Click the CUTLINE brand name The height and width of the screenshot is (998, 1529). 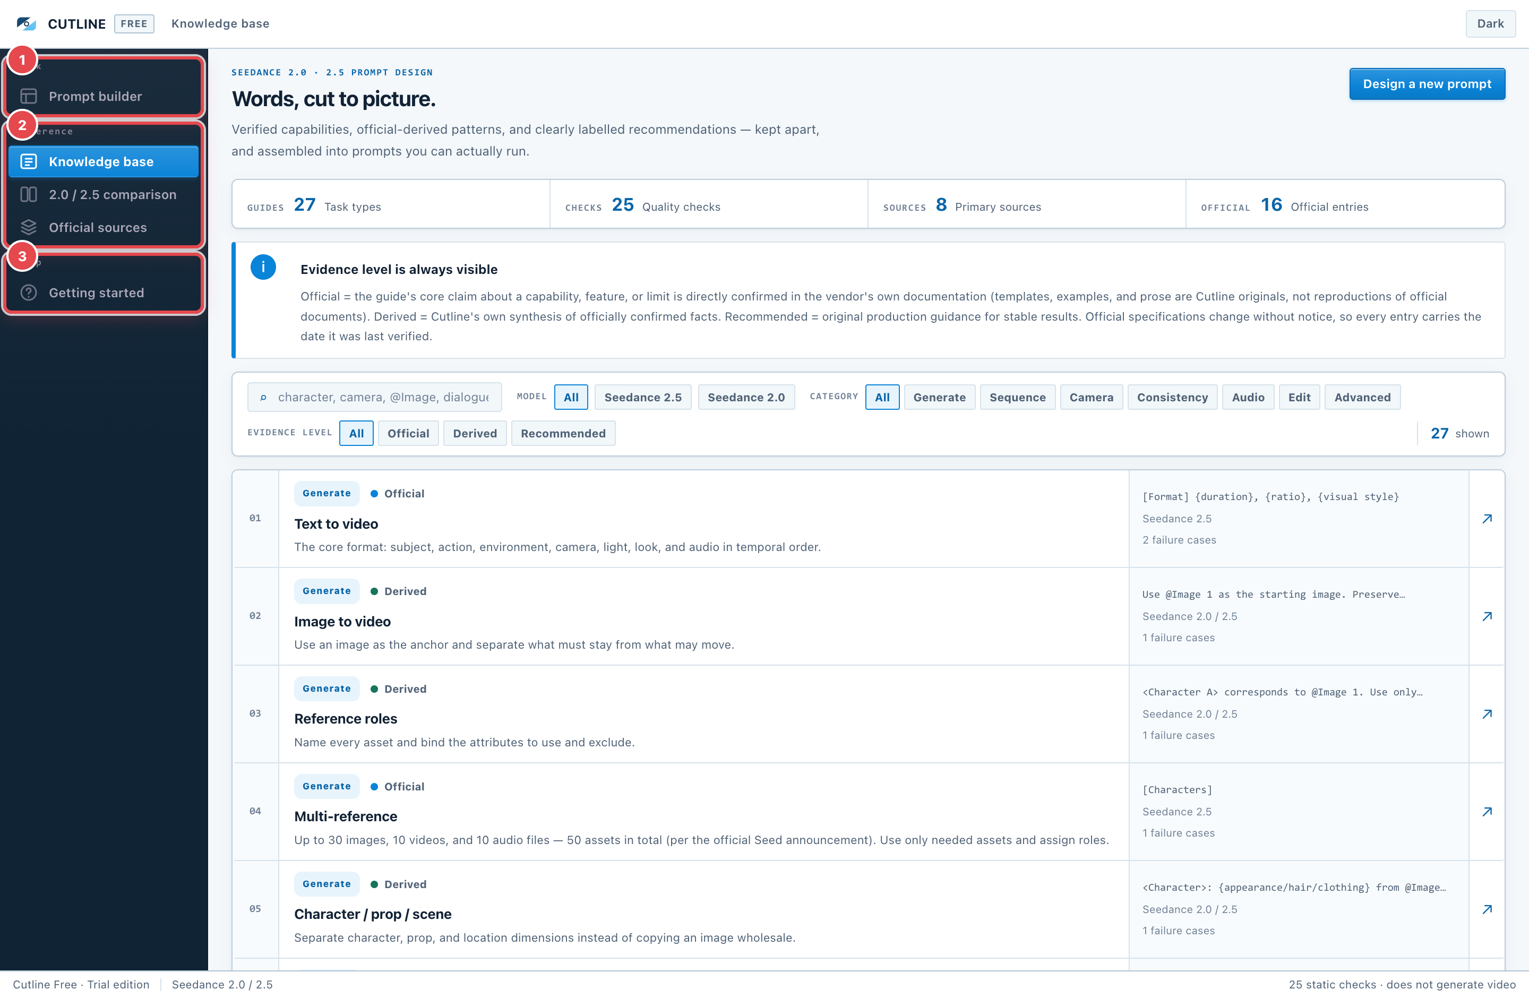[x=77, y=24]
